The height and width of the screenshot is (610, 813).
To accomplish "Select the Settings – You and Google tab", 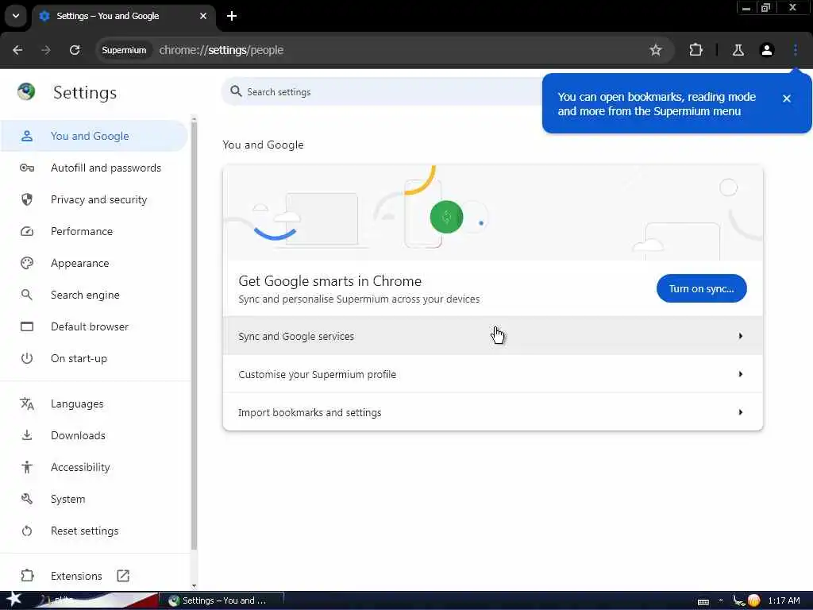I will coord(123,16).
